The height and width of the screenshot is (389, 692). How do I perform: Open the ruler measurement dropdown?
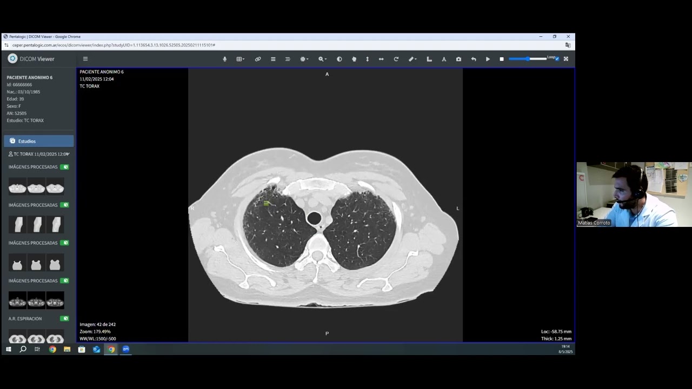[412, 59]
